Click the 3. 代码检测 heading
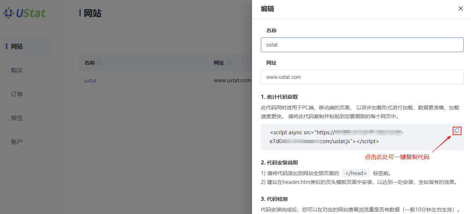471x214 pixels. pyautogui.click(x=274, y=199)
